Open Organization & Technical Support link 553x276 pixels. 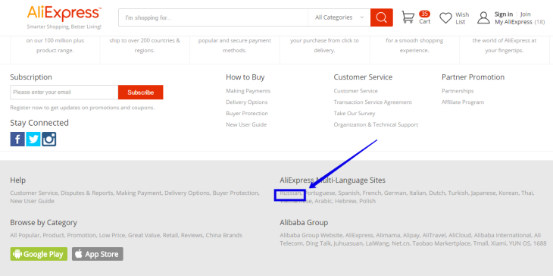376,124
